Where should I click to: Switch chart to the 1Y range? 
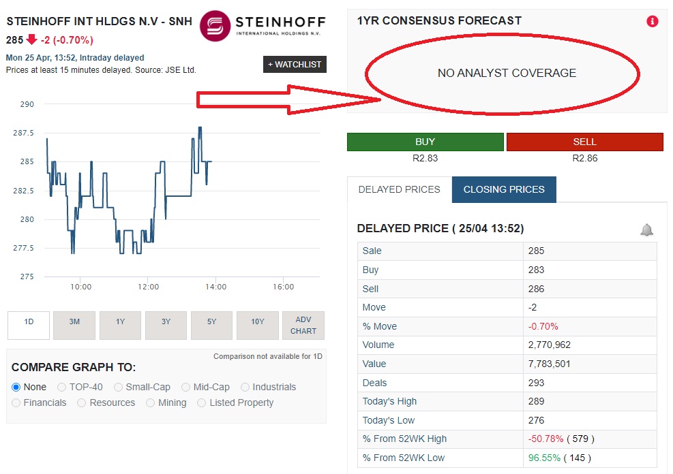coord(120,325)
